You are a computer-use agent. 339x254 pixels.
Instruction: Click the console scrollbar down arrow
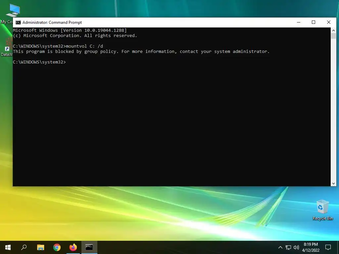333,184
